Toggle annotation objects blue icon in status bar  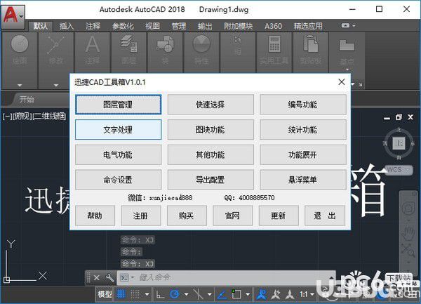pos(261,294)
